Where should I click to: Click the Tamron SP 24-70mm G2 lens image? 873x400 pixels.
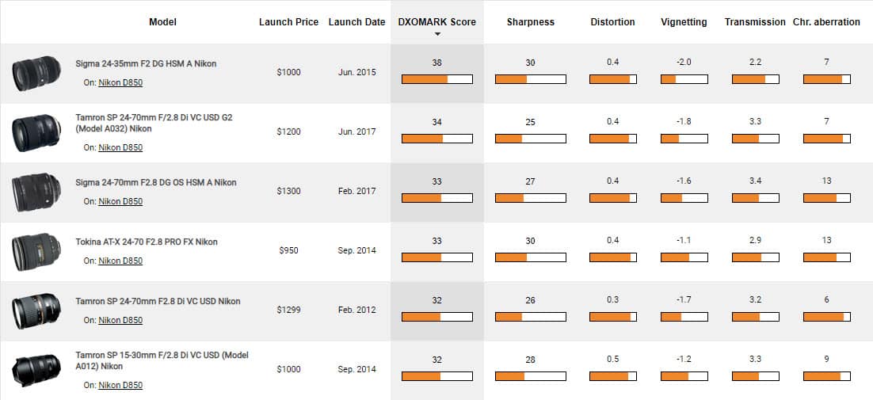(36, 132)
